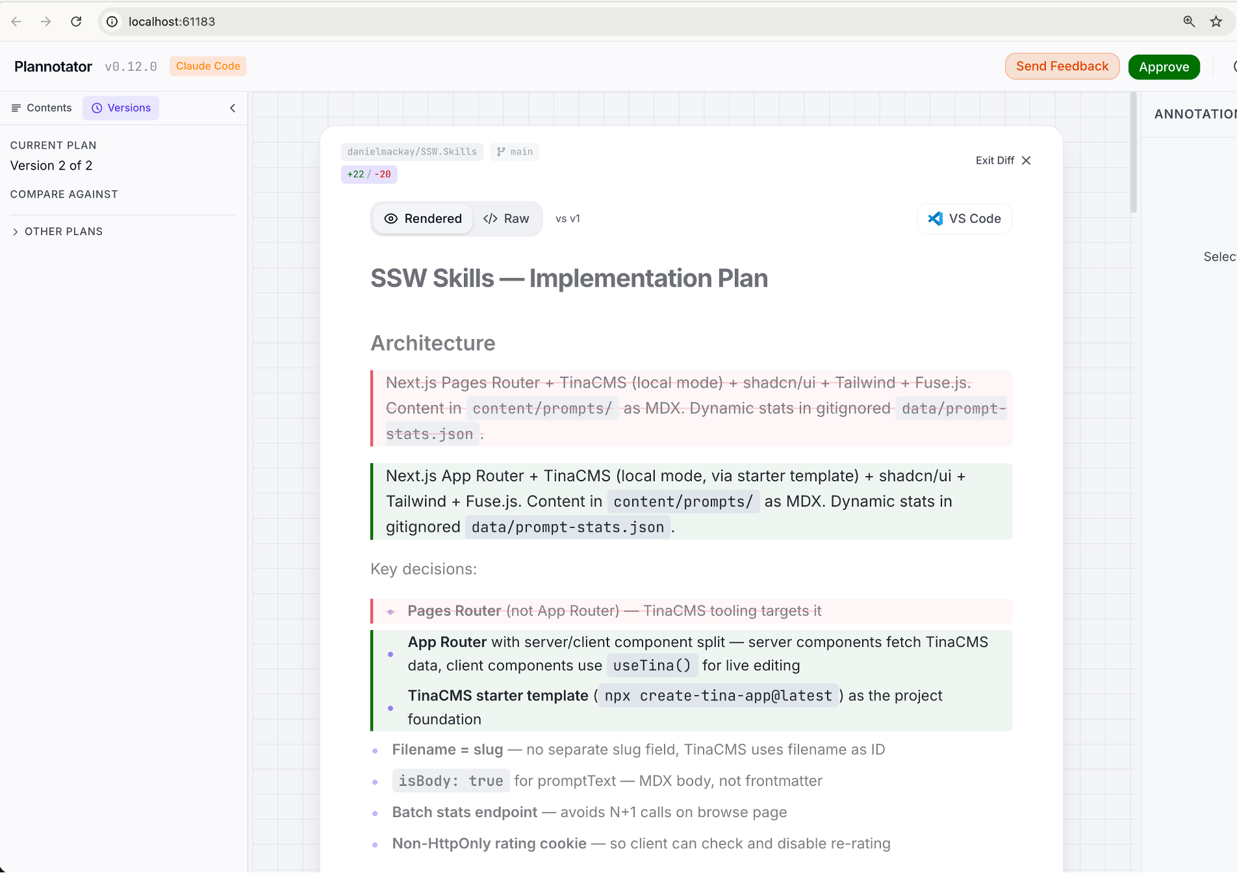Click the Approve button
The width and height of the screenshot is (1237, 873).
[1164, 66]
